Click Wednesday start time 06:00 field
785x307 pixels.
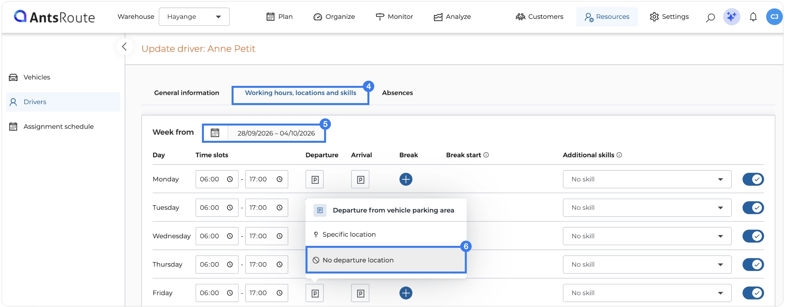pyautogui.click(x=217, y=236)
